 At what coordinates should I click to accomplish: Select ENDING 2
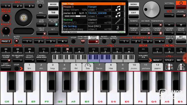pos(169,50)
